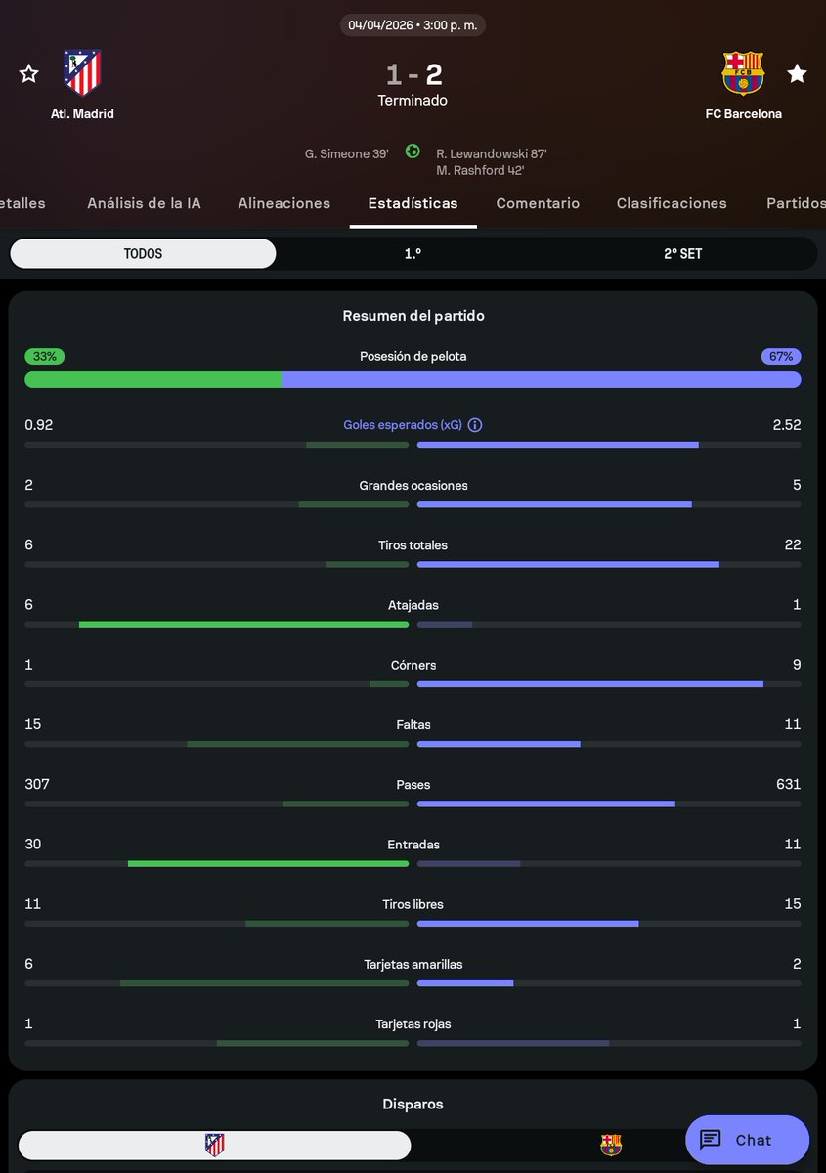Favorite Atl. Madrid with the star icon
This screenshot has width=826, height=1173.
coord(29,73)
